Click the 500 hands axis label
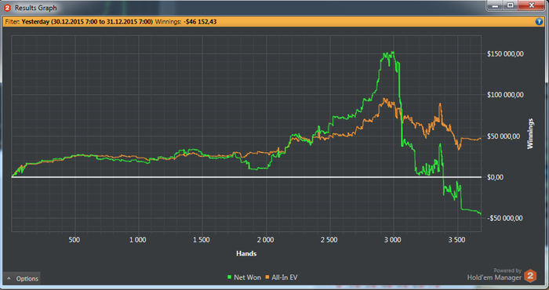 (75, 240)
